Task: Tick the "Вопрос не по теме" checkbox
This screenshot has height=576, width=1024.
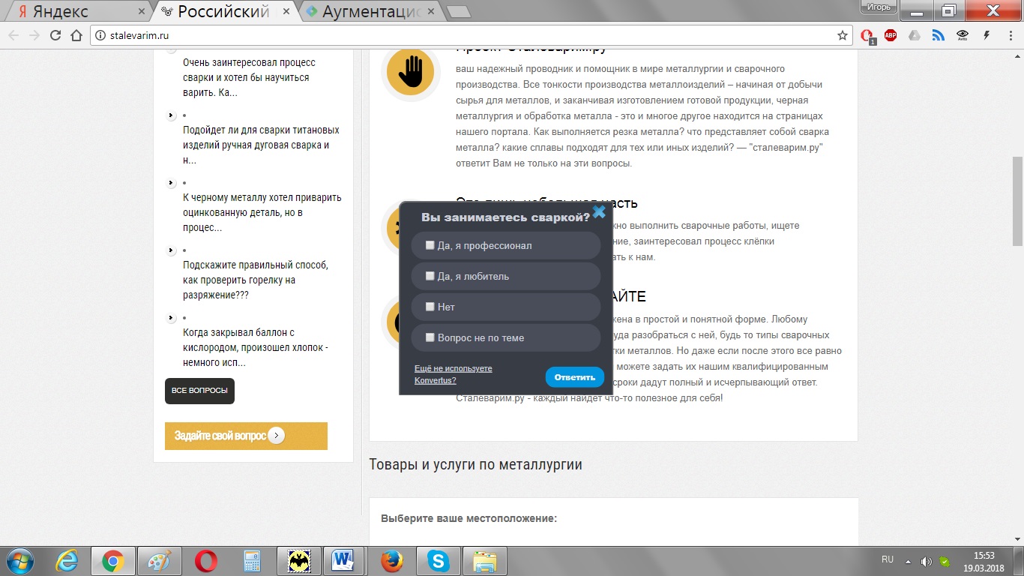Action: click(x=430, y=337)
